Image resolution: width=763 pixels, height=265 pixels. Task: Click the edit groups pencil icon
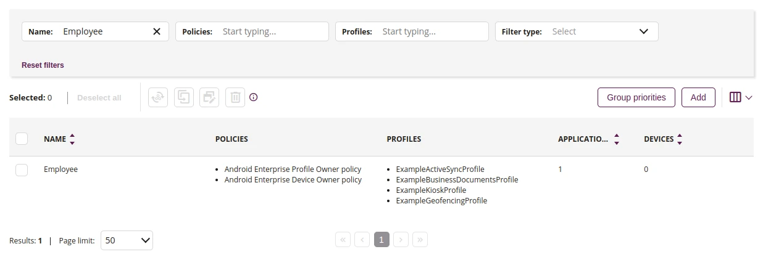click(209, 97)
